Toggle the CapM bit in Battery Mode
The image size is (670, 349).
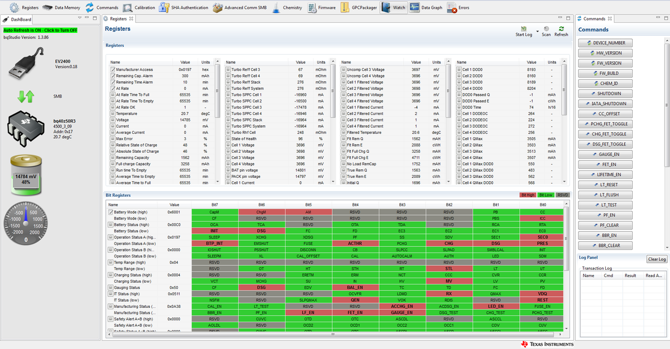coord(214,212)
